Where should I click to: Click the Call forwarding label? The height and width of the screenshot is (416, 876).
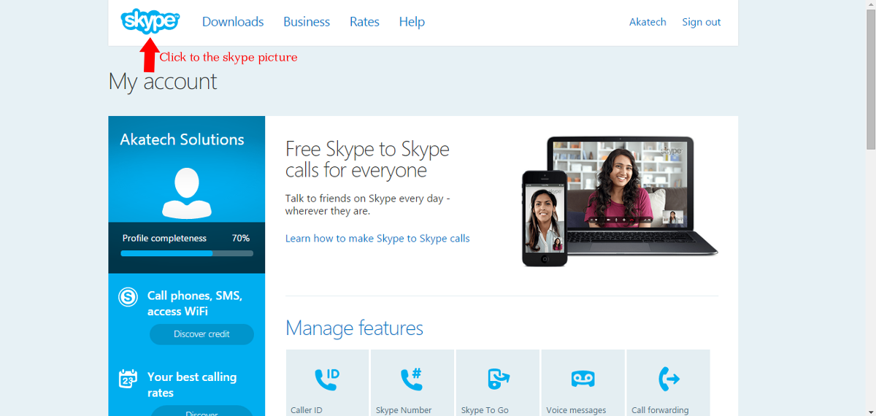click(660, 410)
